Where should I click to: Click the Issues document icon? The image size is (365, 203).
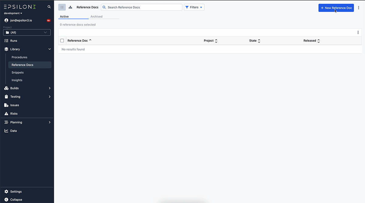point(6,105)
